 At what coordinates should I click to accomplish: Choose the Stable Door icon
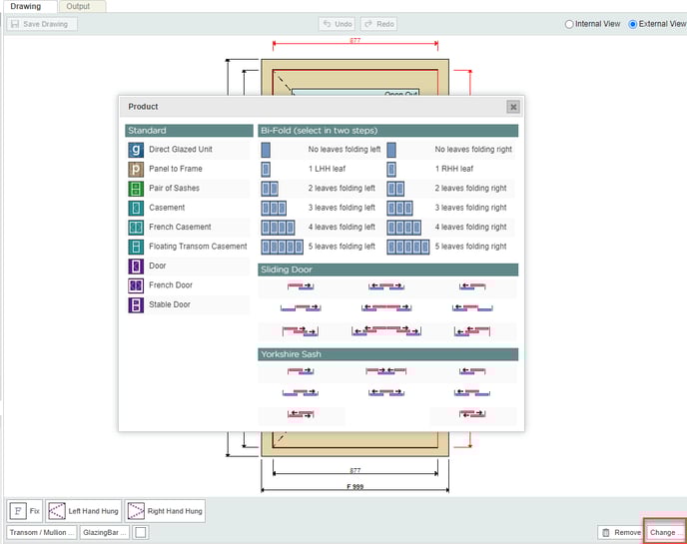(136, 304)
